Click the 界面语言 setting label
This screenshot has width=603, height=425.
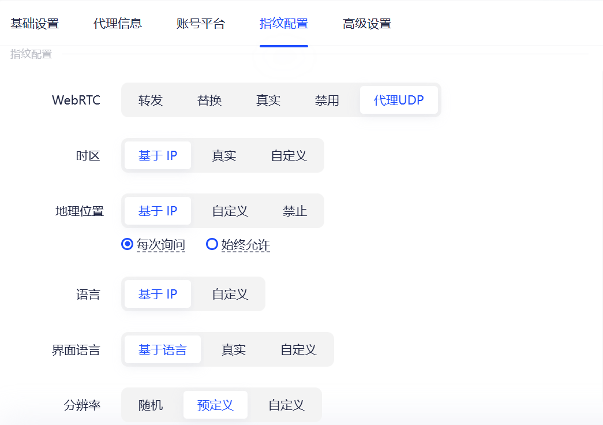click(x=76, y=349)
